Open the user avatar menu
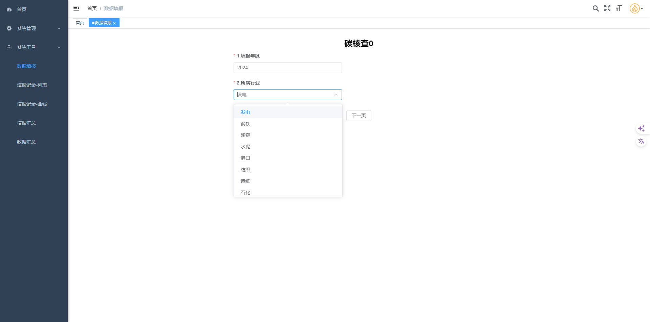The height and width of the screenshot is (322, 650). coord(634,8)
